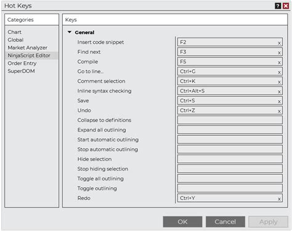Clear the F5 hotkey for Compile

tap(279, 62)
